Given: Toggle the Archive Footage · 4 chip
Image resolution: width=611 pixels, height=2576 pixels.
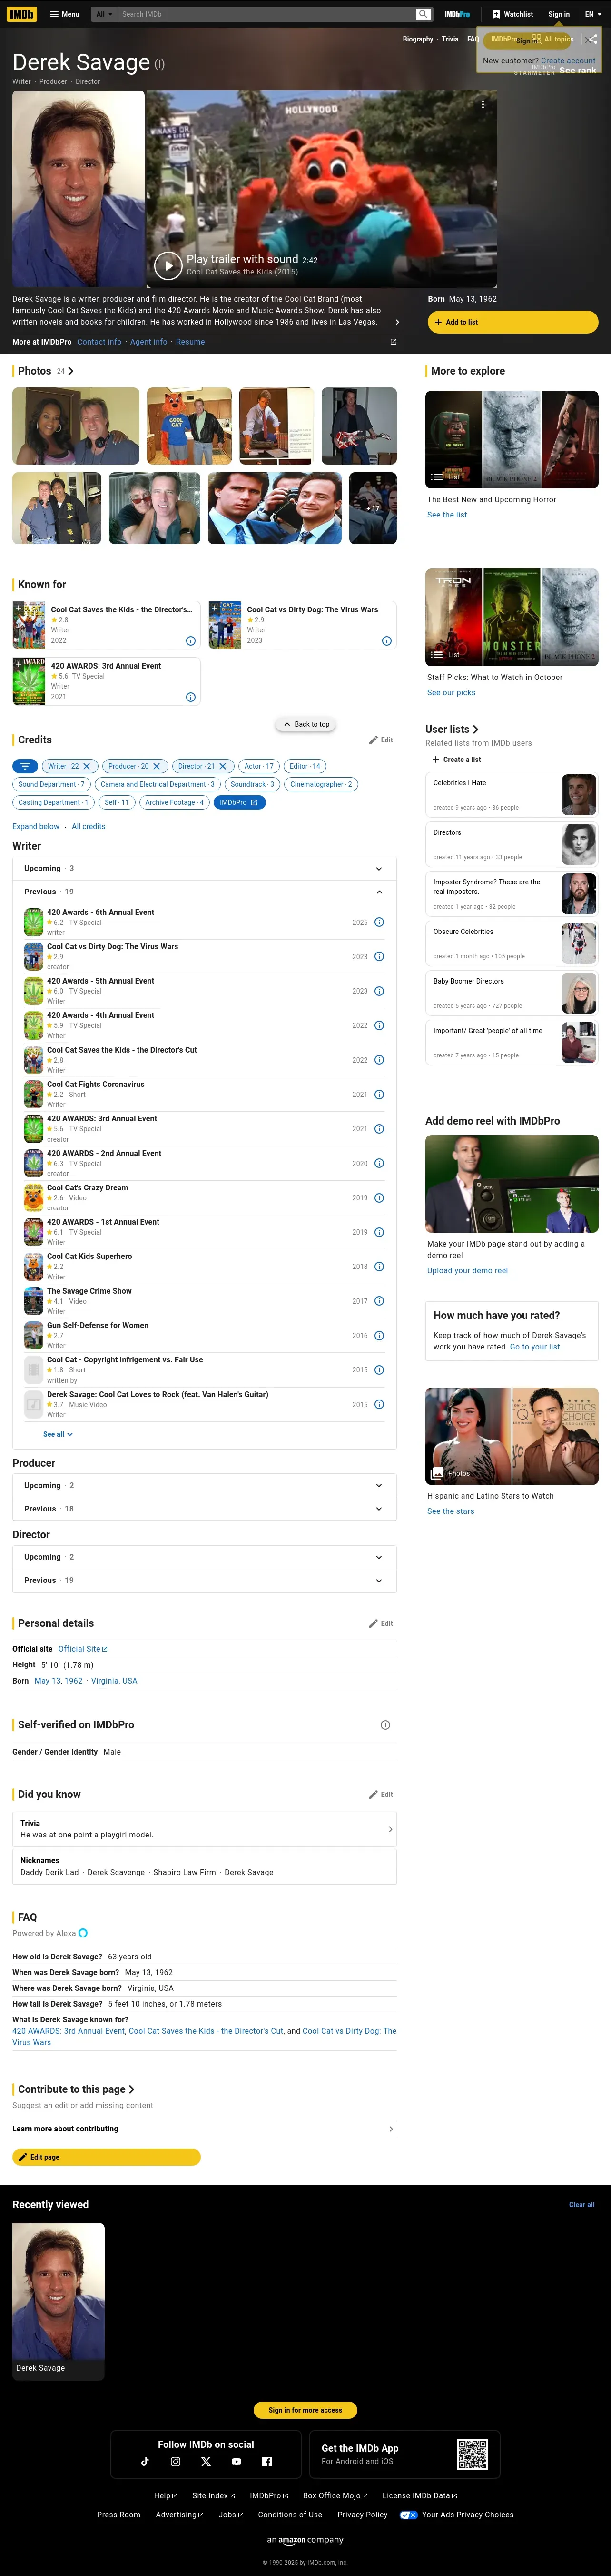Looking at the screenshot, I should pos(175,802).
